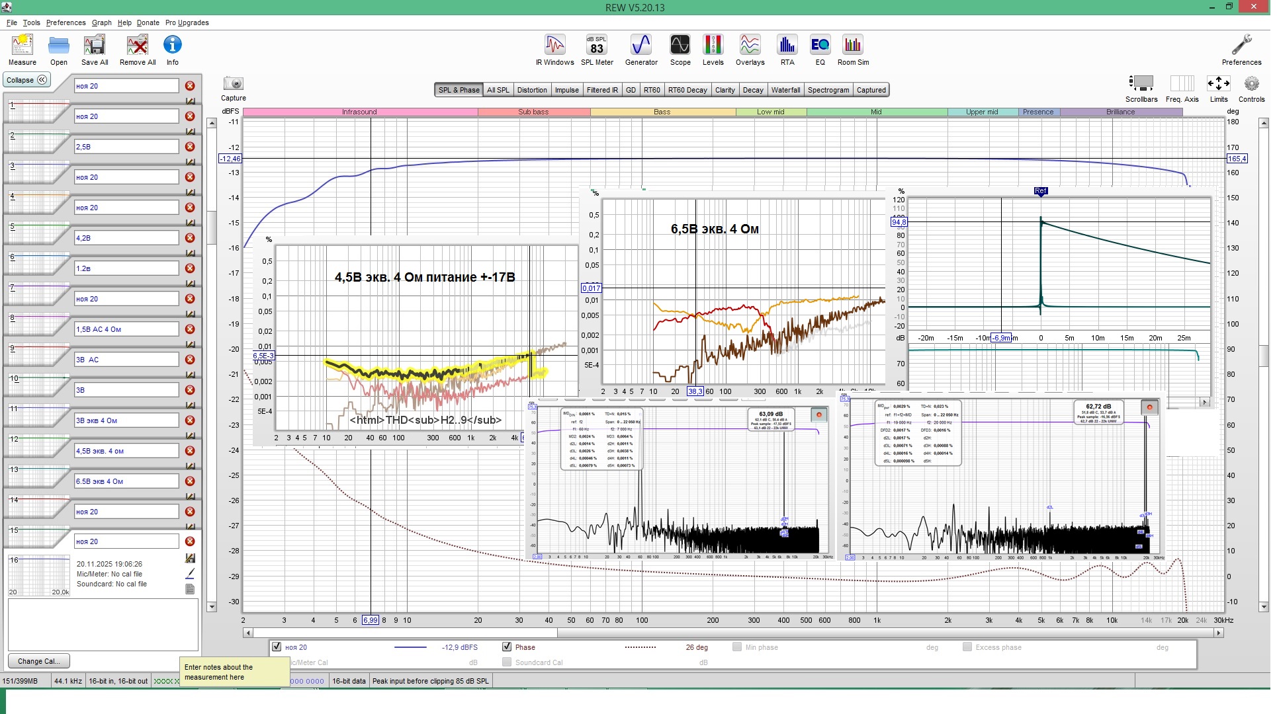Select the 6.5В экв 4 Ом name field

[x=126, y=481]
